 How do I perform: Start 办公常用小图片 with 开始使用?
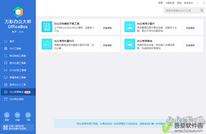[190, 28]
